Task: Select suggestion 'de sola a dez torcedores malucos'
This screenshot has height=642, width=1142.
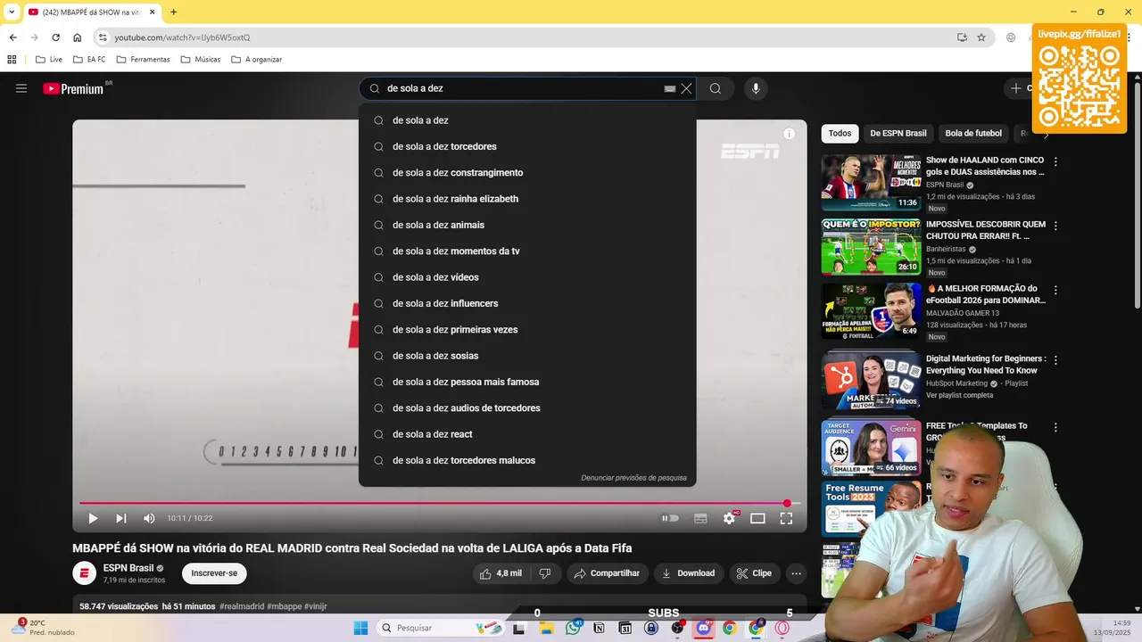Action: tap(527, 460)
